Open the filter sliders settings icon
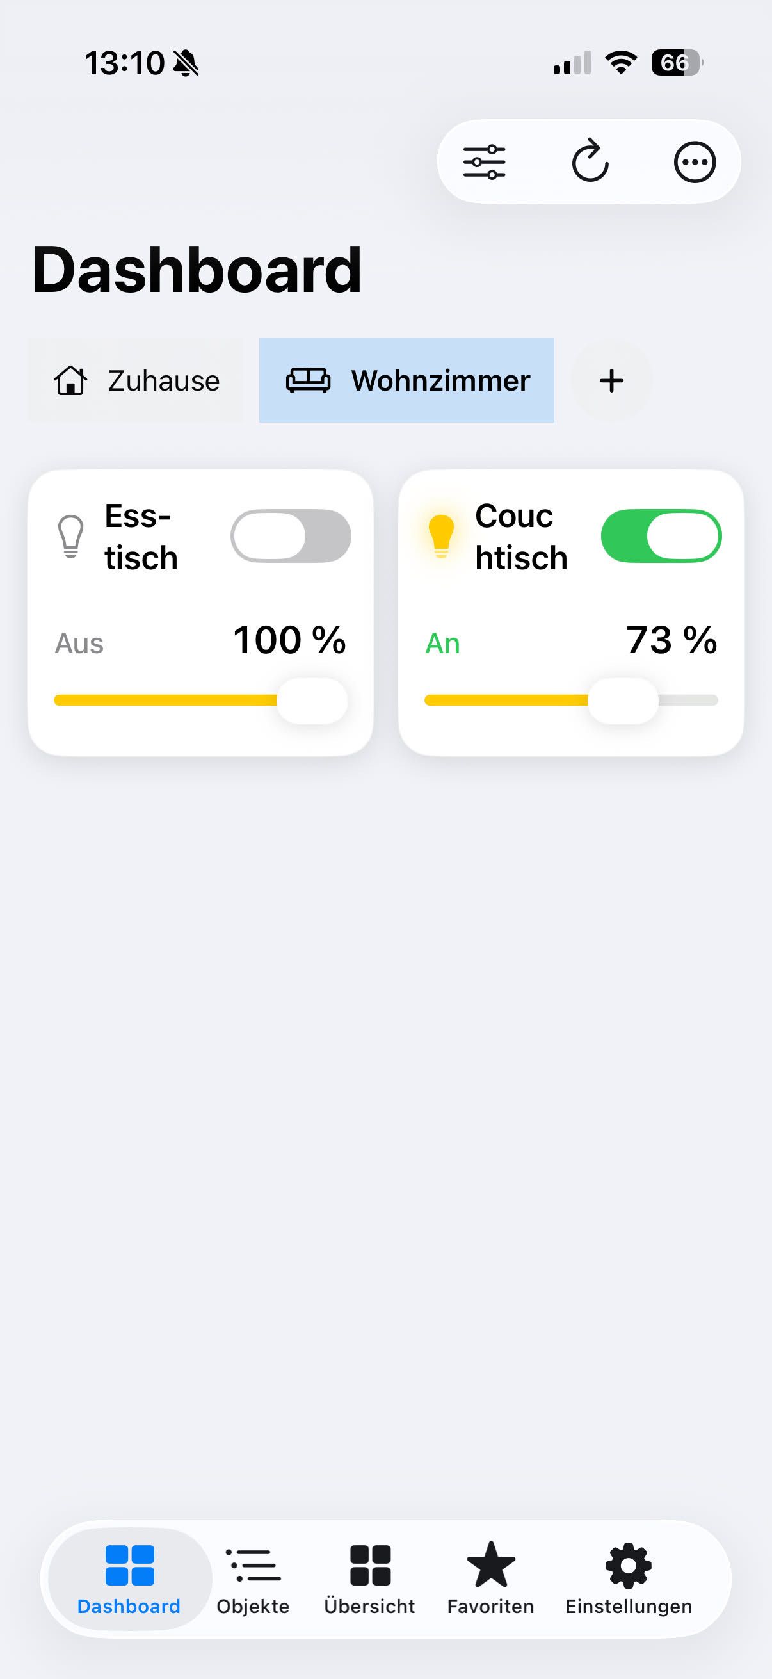 [x=484, y=161]
